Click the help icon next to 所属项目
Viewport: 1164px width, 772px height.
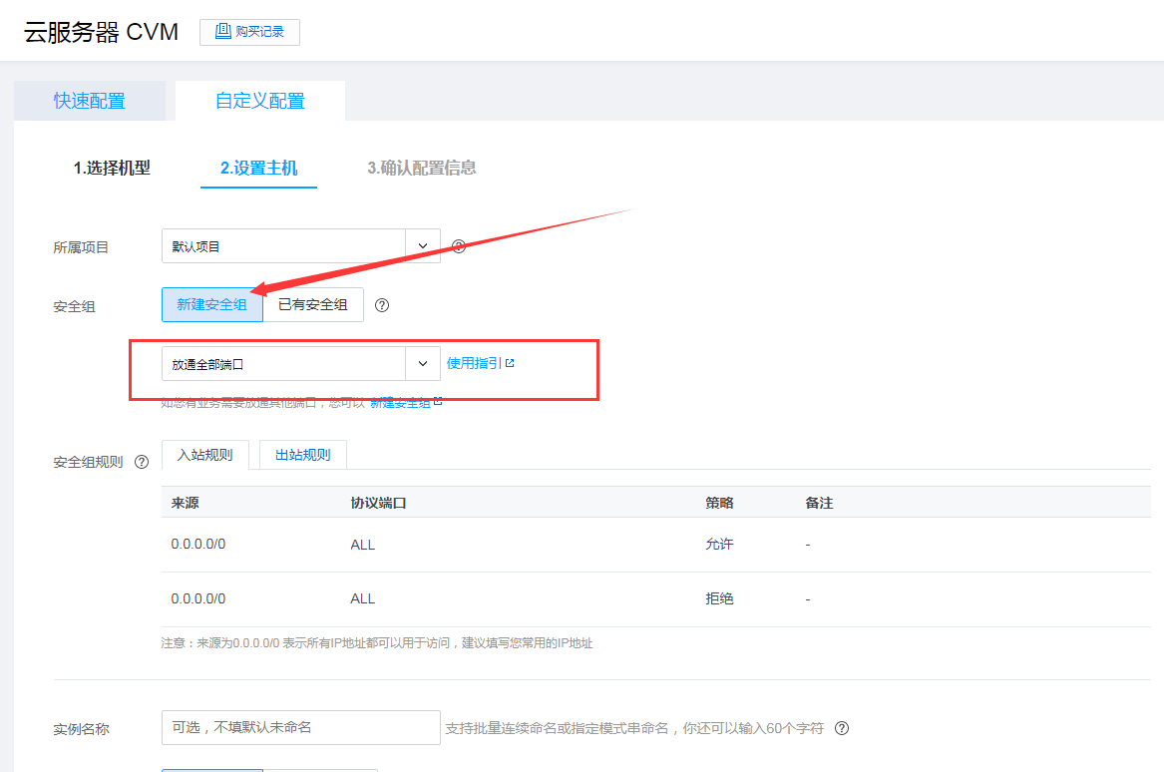click(x=459, y=246)
